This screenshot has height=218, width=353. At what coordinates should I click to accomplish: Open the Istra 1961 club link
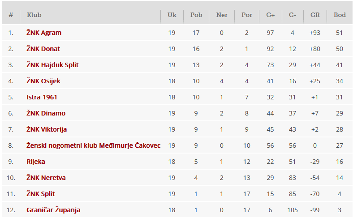click(42, 97)
